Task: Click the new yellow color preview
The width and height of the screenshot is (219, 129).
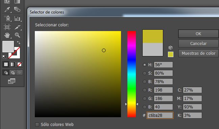Action: click(153, 36)
